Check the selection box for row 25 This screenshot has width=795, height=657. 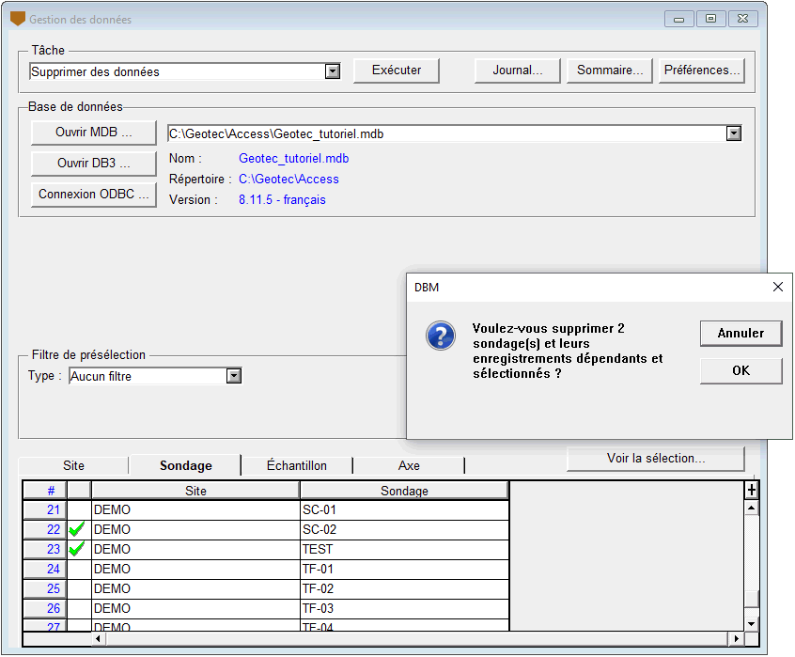(79, 589)
